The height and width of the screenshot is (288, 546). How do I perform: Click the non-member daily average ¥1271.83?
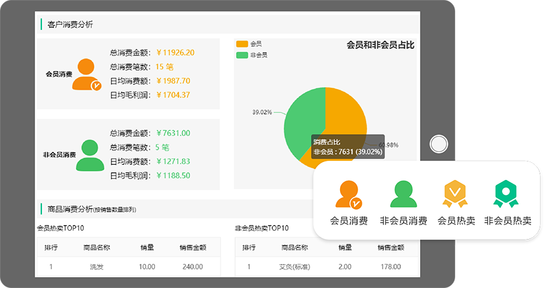point(173,161)
